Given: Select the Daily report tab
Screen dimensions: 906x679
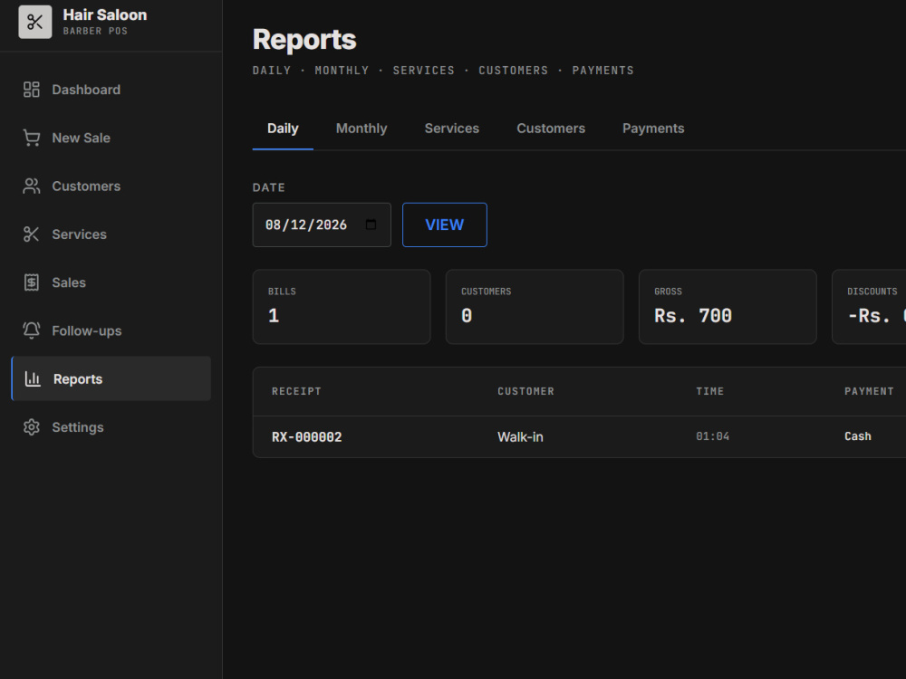Looking at the screenshot, I should pos(283,129).
